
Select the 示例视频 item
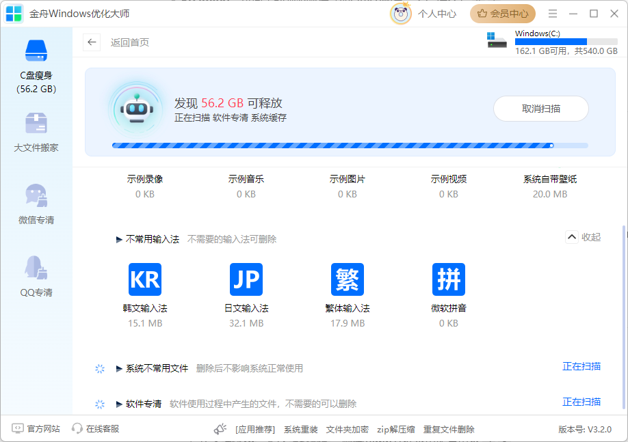pos(449,186)
